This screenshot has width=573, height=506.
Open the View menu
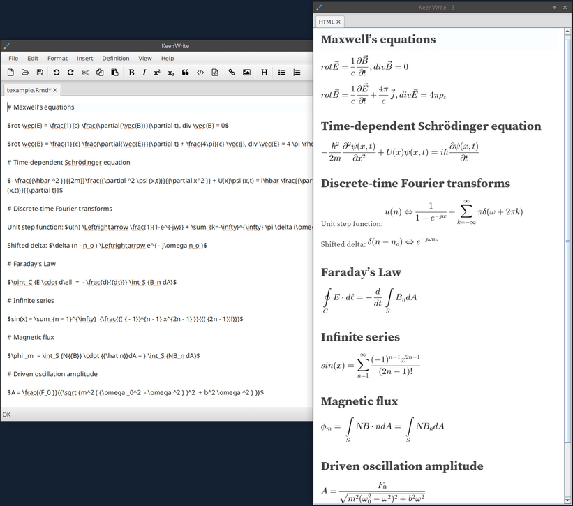(x=144, y=58)
